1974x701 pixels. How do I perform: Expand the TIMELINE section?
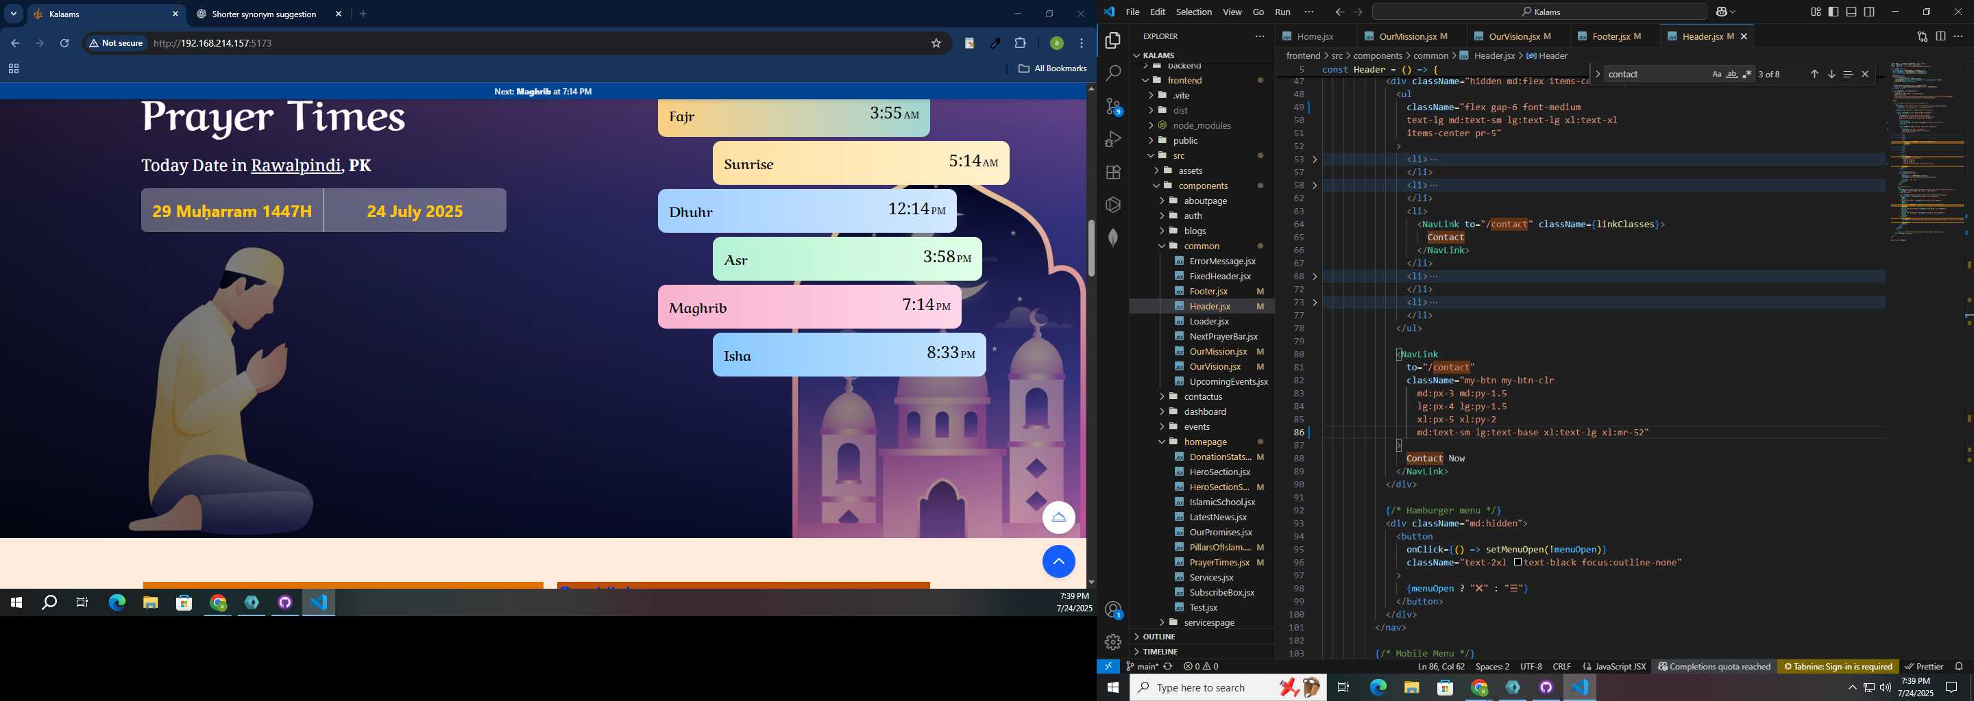click(x=1202, y=651)
